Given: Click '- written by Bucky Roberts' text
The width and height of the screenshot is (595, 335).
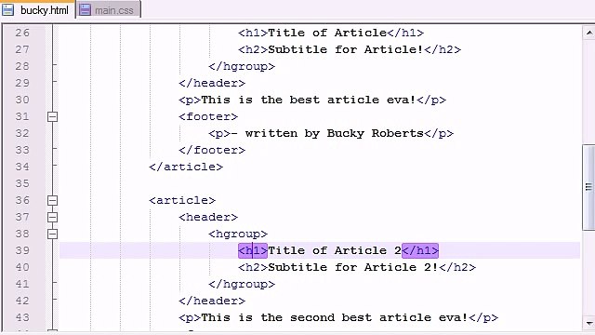Looking at the screenshot, I should tap(327, 133).
